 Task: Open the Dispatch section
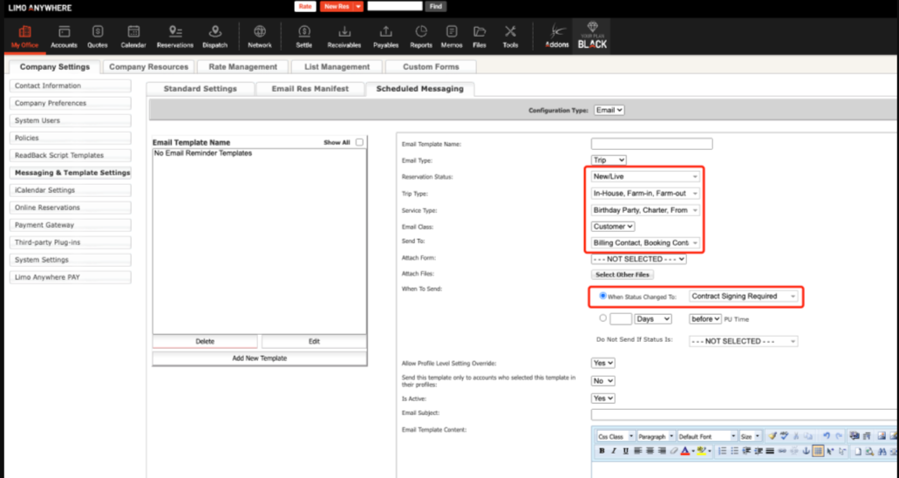[x=215, y=36]
